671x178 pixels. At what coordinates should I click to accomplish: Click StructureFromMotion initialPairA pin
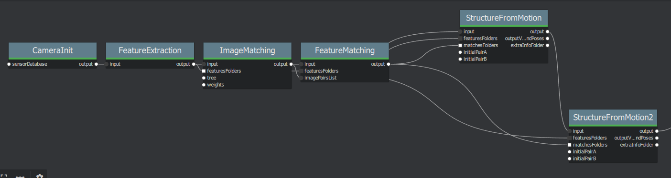click(460, 52)
